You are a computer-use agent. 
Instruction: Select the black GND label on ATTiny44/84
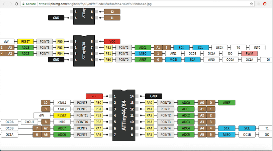(x=154, y=96)
